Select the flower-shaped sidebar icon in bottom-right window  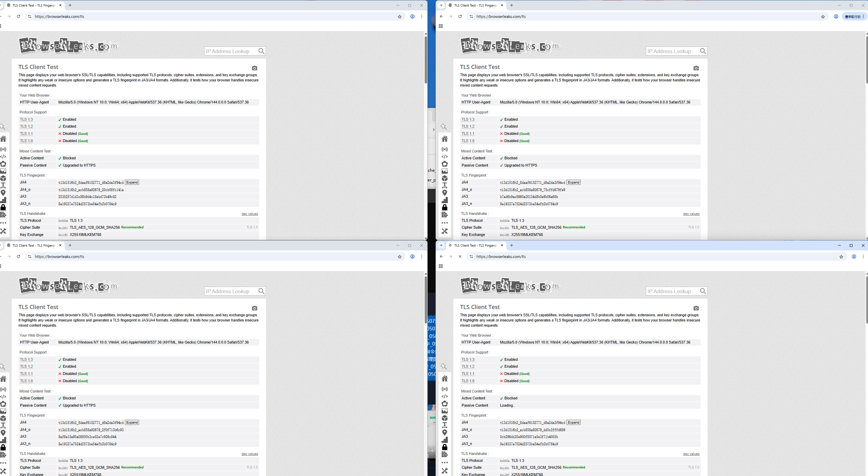pos(445,404)
